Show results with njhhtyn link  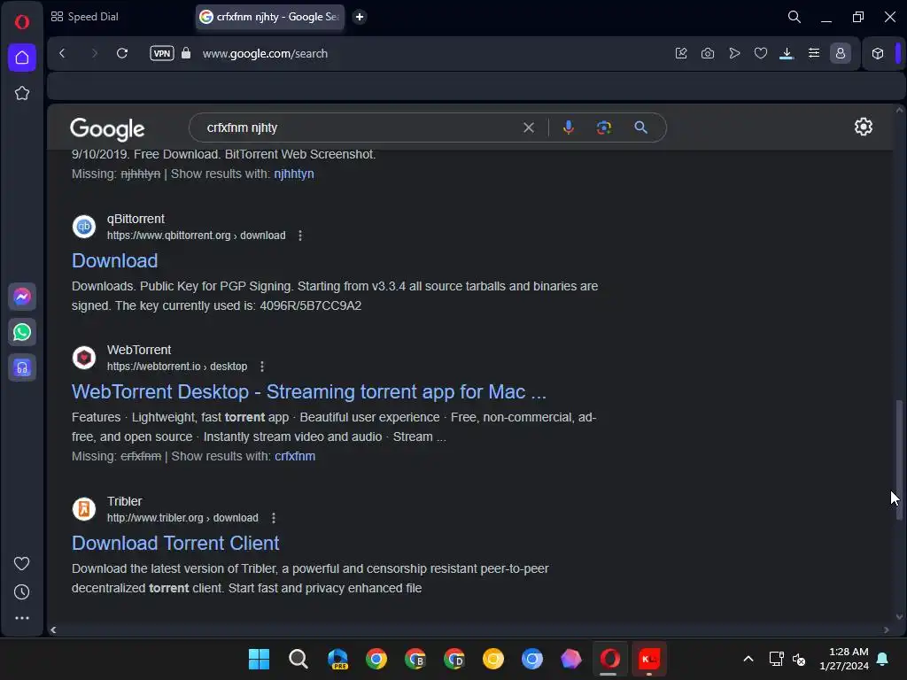(x=294, y=174)
